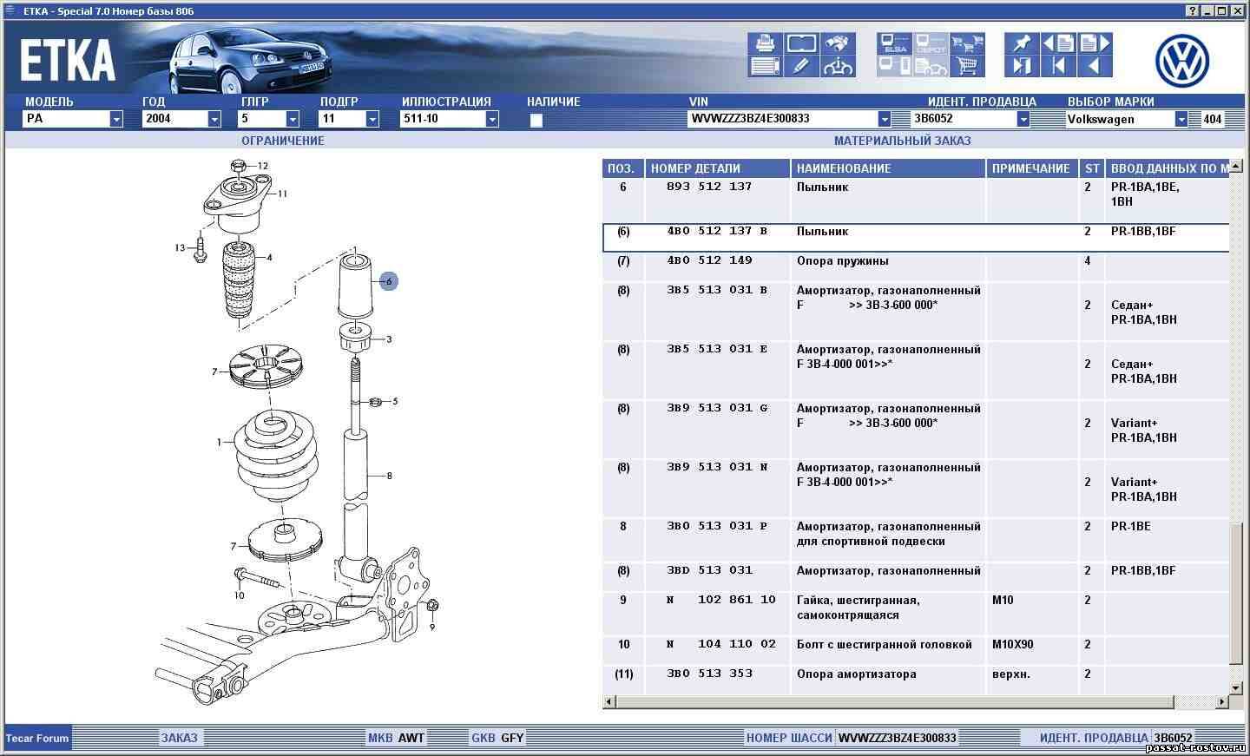Select bolt part N 104 110 02 row
This screenshot has width=1250, height=756.
click(916, 652)
